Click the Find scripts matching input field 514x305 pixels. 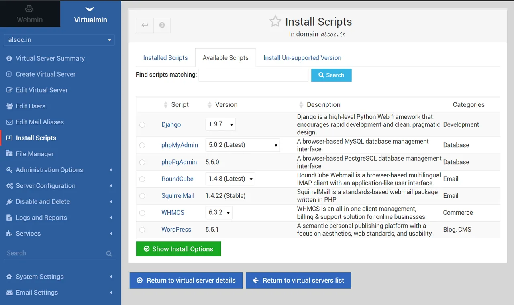tap(253, 75)
